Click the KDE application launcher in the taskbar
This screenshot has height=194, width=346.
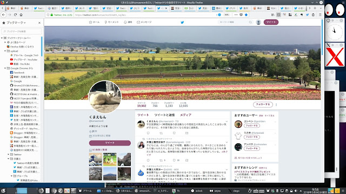coord(3,191)
